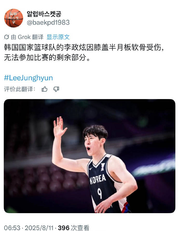Dislike the translation with thumbs down
Viewport: 179px width, 231px height.
coord(56,89)
